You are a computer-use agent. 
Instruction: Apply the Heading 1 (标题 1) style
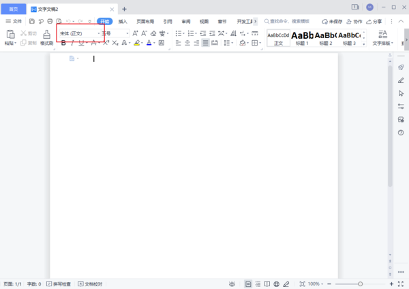point(302,37)
